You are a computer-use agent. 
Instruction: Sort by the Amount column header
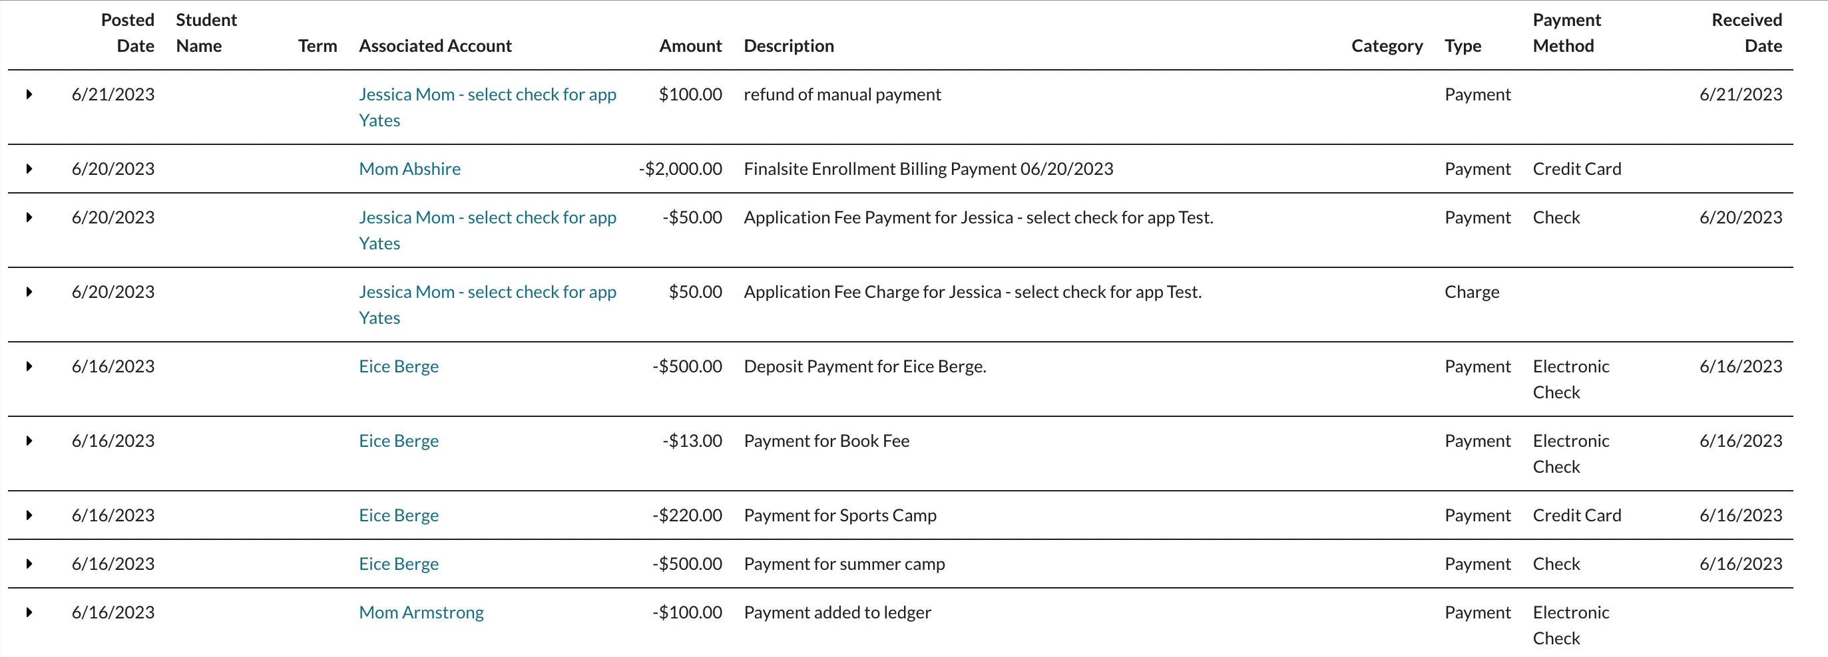tap(690, 46)
